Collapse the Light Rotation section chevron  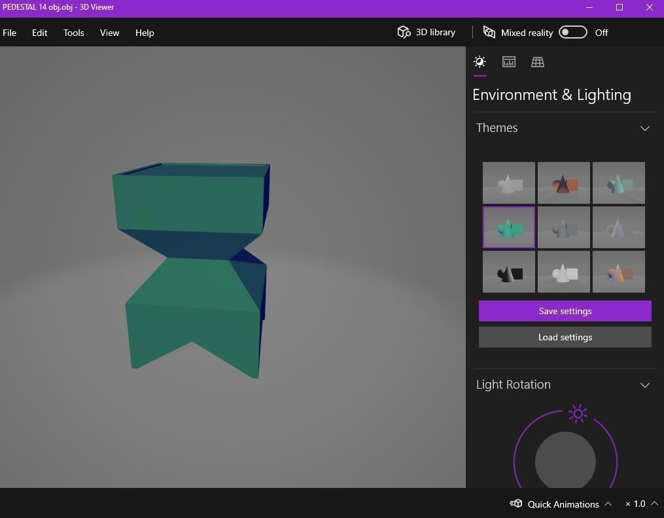pos(644,385)
